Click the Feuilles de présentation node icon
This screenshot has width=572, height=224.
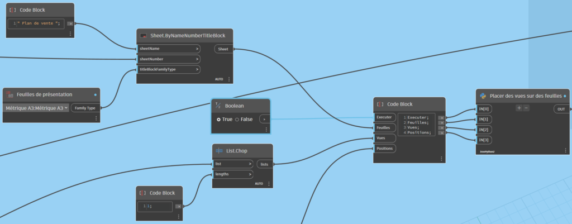tap(10, 94)
